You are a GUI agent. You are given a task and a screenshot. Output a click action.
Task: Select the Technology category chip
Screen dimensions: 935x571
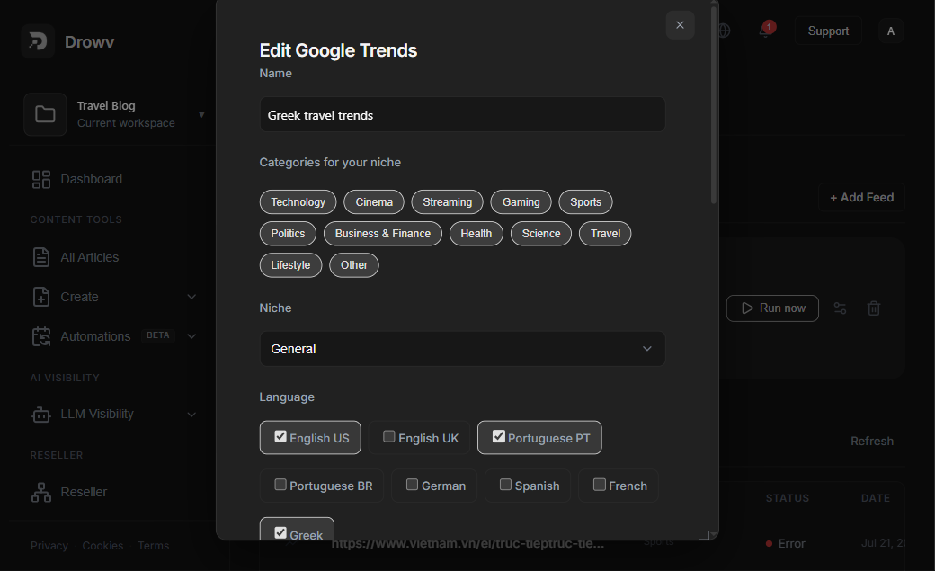pos(298,202)
